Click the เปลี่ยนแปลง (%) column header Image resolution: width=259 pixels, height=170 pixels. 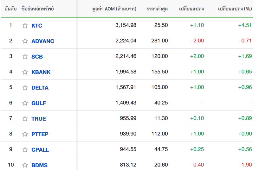point(235,9)
